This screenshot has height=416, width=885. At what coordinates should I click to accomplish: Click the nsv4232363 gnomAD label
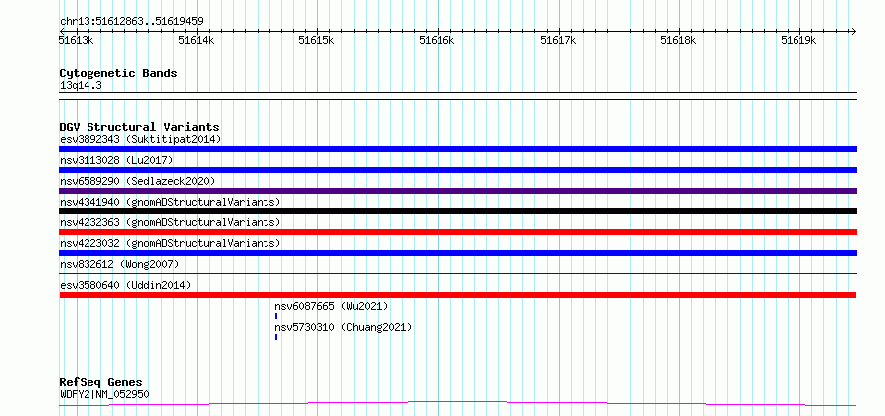tap(170, 222)
